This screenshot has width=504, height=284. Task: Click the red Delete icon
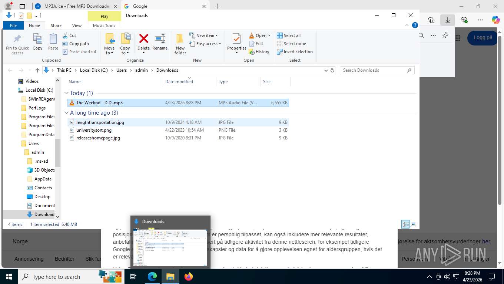coord(143,38)
